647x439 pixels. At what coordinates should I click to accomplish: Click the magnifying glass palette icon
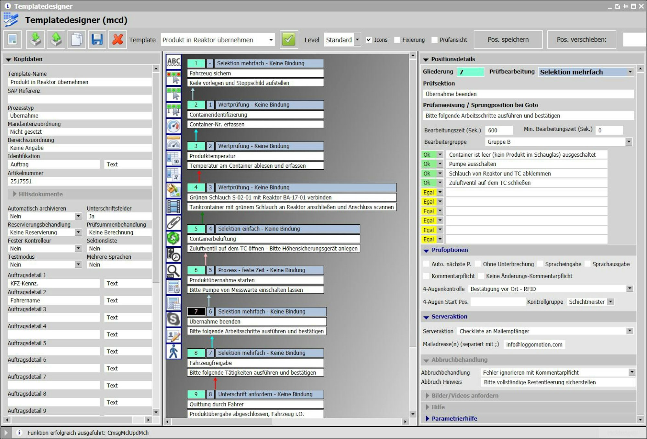[x=173, y=271]
